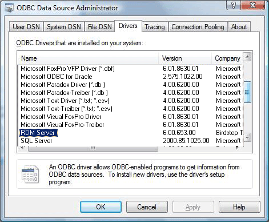Click version 6.00.653.00 cell
Viewport: 269px width, 222px height.
pos(179,133)
